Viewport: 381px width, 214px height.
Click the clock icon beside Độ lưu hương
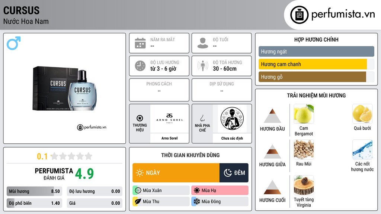[140, 66]
